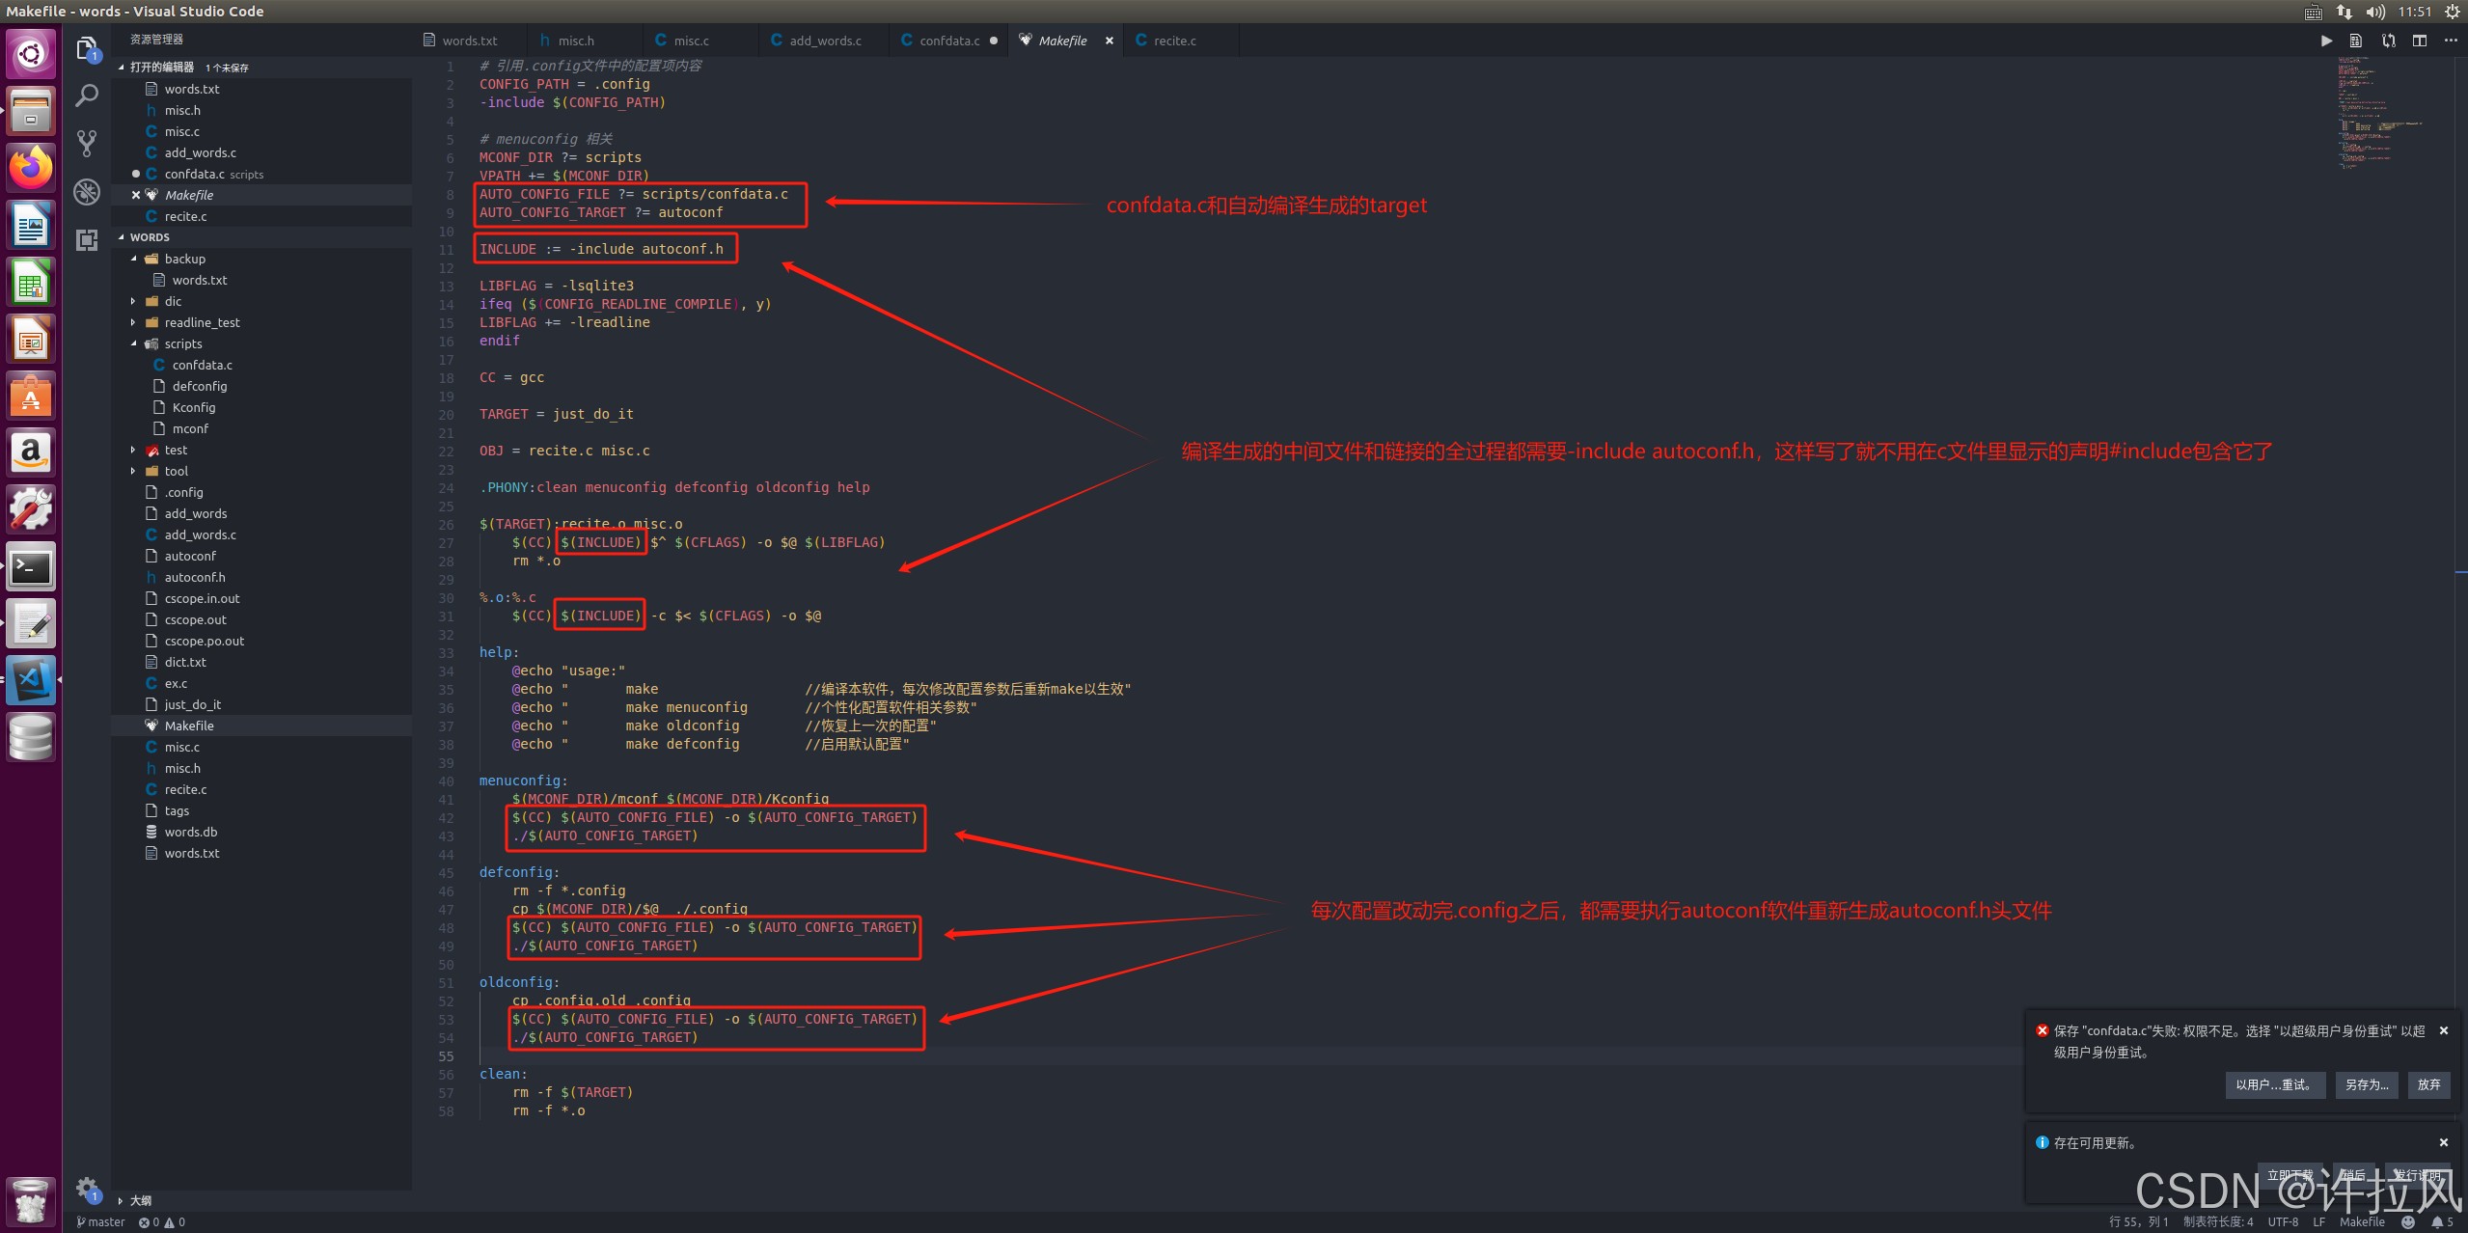Open the hex file viewer icon
Screen dimensions: 2468x1233
[x=2356, y=41]
